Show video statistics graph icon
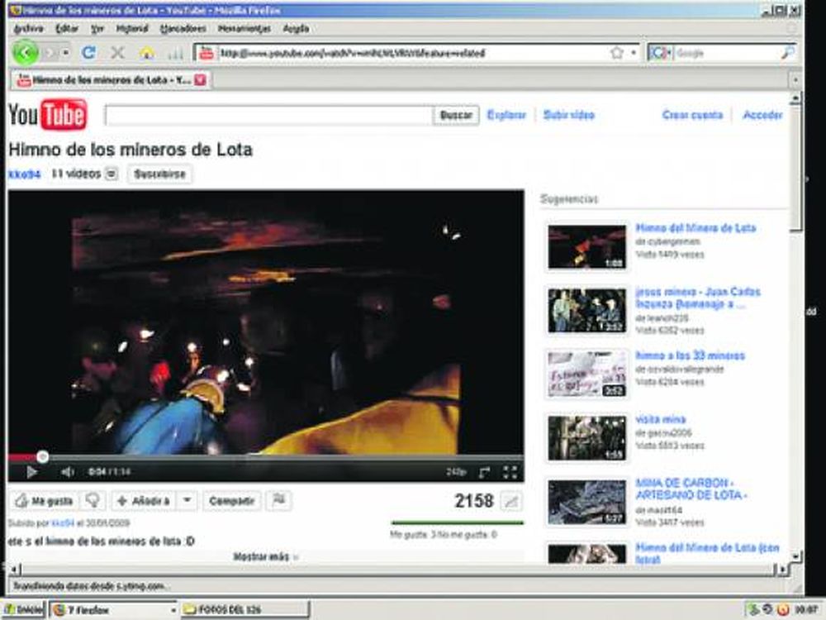This screenshot has width=826, height=620. pos(512,501)
